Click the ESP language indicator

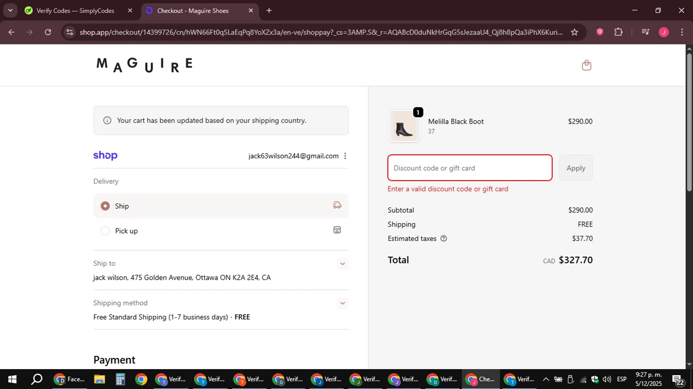pos(622,379)
